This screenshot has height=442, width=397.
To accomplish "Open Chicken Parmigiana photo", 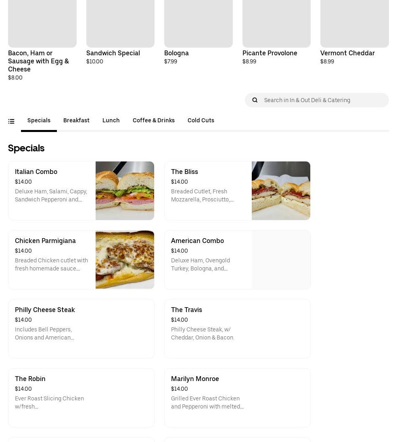I will (125, 260).
